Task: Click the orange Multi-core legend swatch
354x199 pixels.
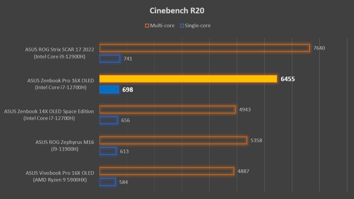Action: (x=147, y=25)
